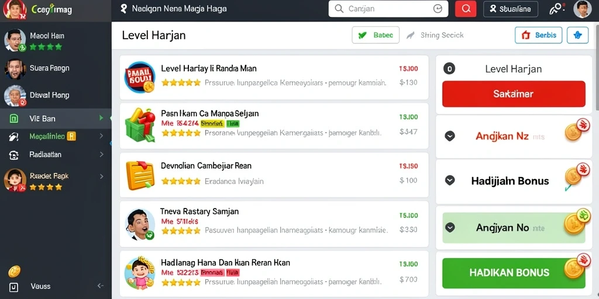Screen dimensions: 599x299
Task: Collapse sidebar using Vauss back arrow
Action: pos(101,286)
